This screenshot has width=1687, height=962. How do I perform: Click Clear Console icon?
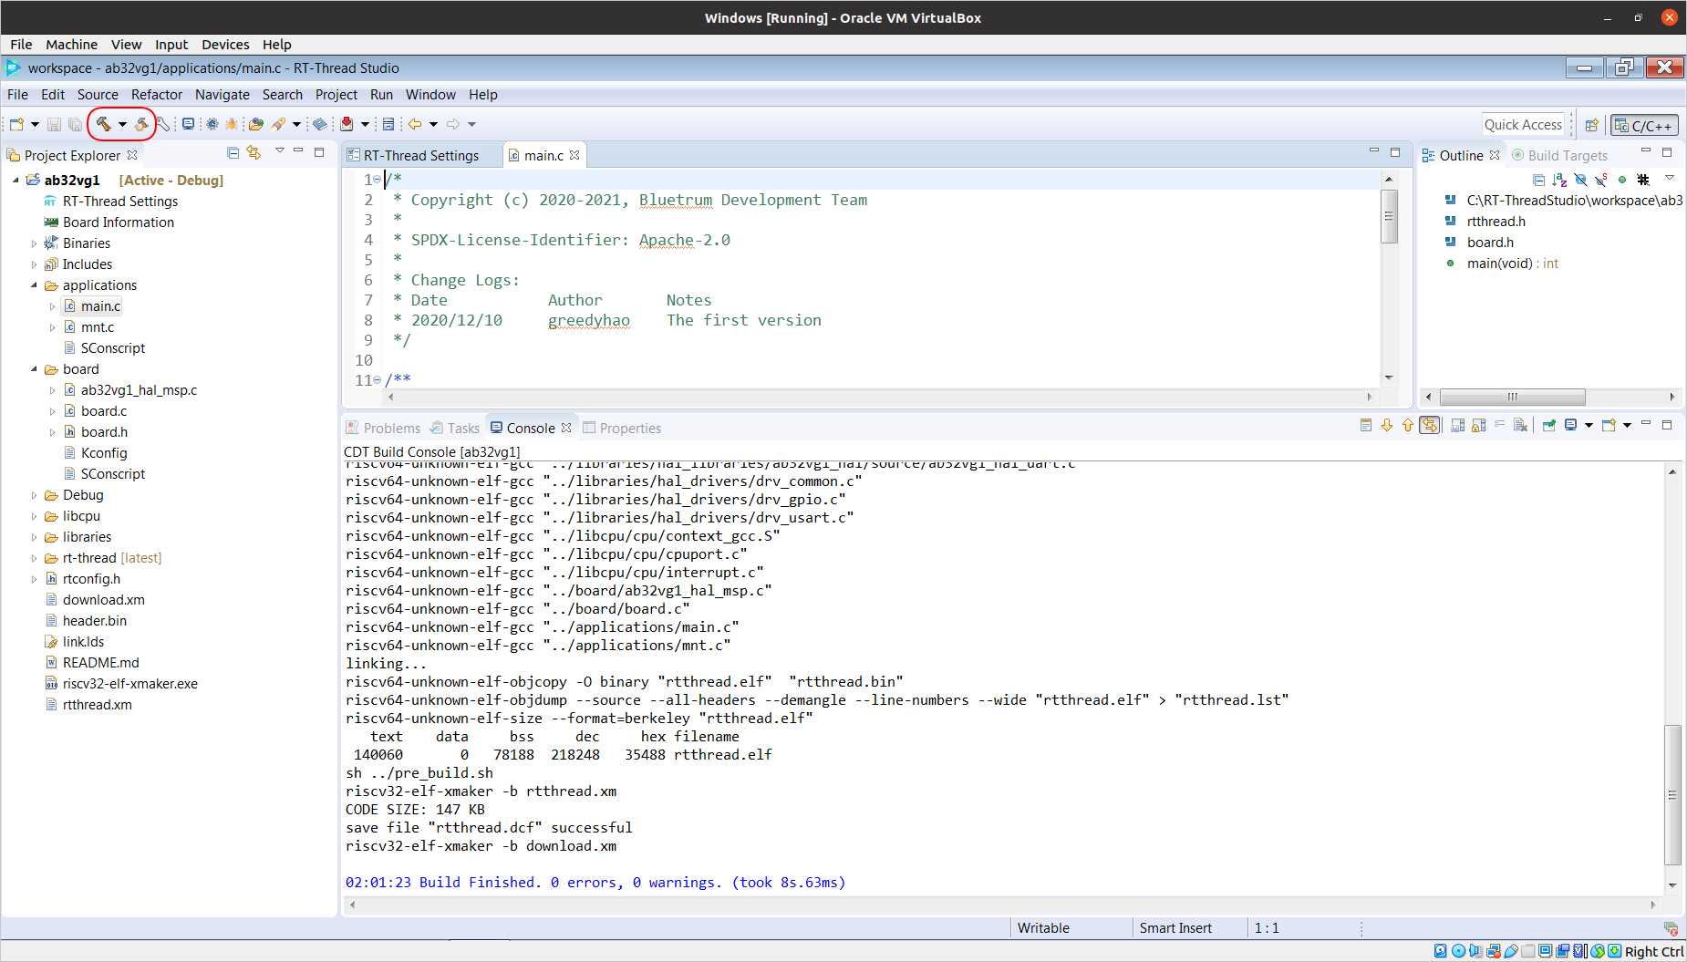[1520, 425]
